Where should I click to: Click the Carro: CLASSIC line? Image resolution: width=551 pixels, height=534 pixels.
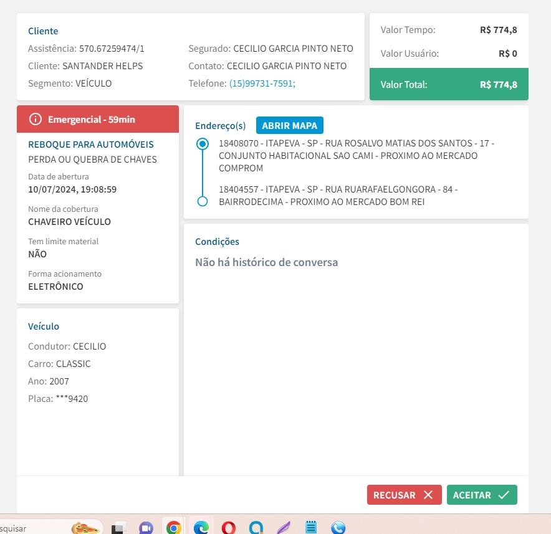point(59,364)
